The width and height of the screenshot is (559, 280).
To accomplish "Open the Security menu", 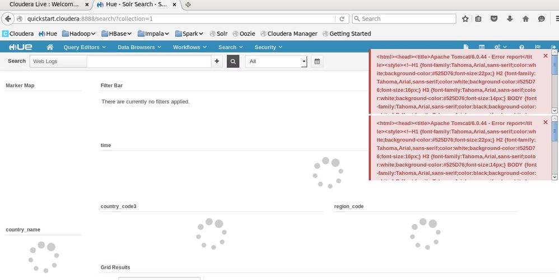I will point(268,47).
